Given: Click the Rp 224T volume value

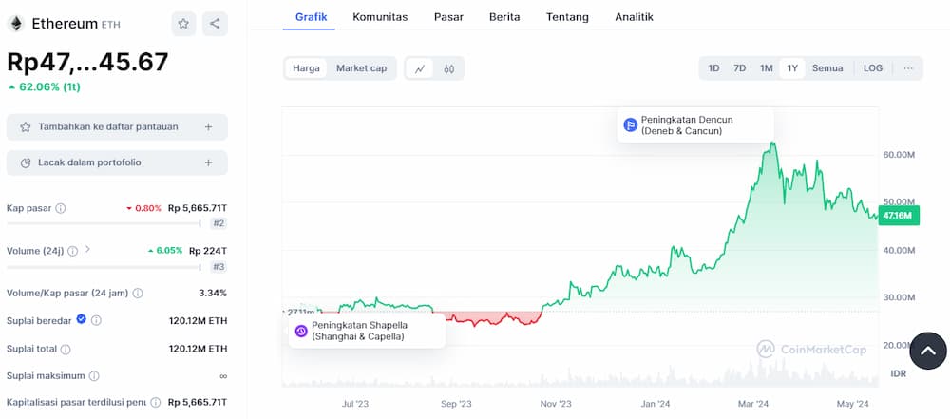Looking at the screenshot, I should click(208, 251).
